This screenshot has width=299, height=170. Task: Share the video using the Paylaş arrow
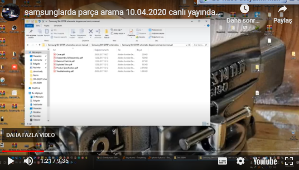coord(283,14)
